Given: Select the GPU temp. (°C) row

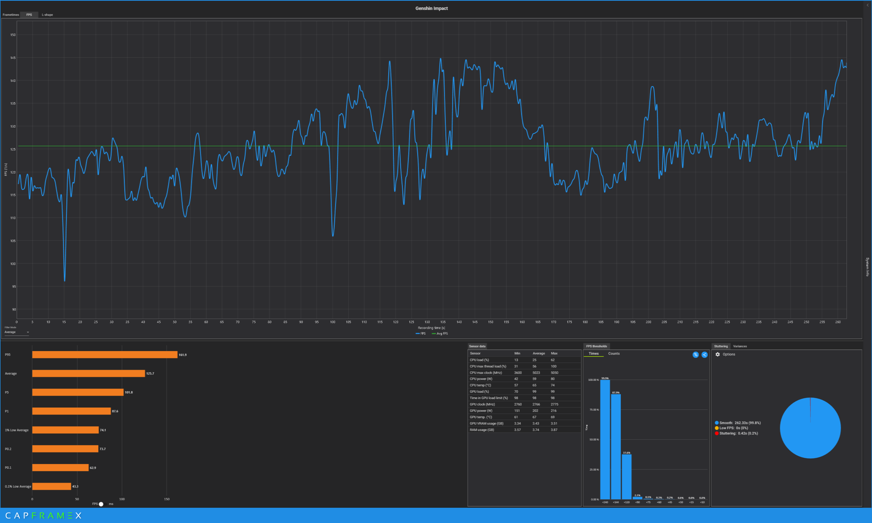Looking at the screenshot, I should tap(524, 417).
